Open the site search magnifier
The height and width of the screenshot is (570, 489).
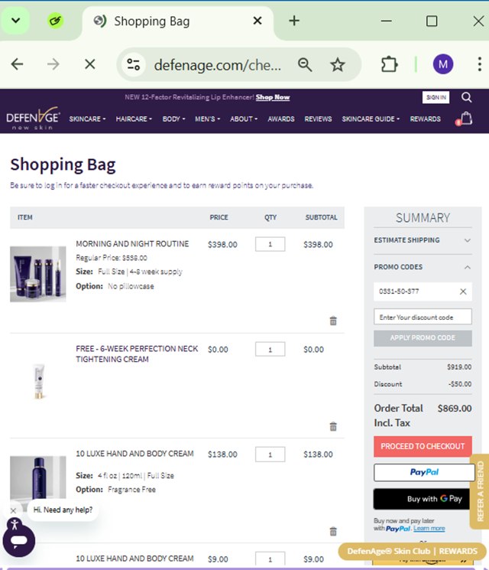467,97
